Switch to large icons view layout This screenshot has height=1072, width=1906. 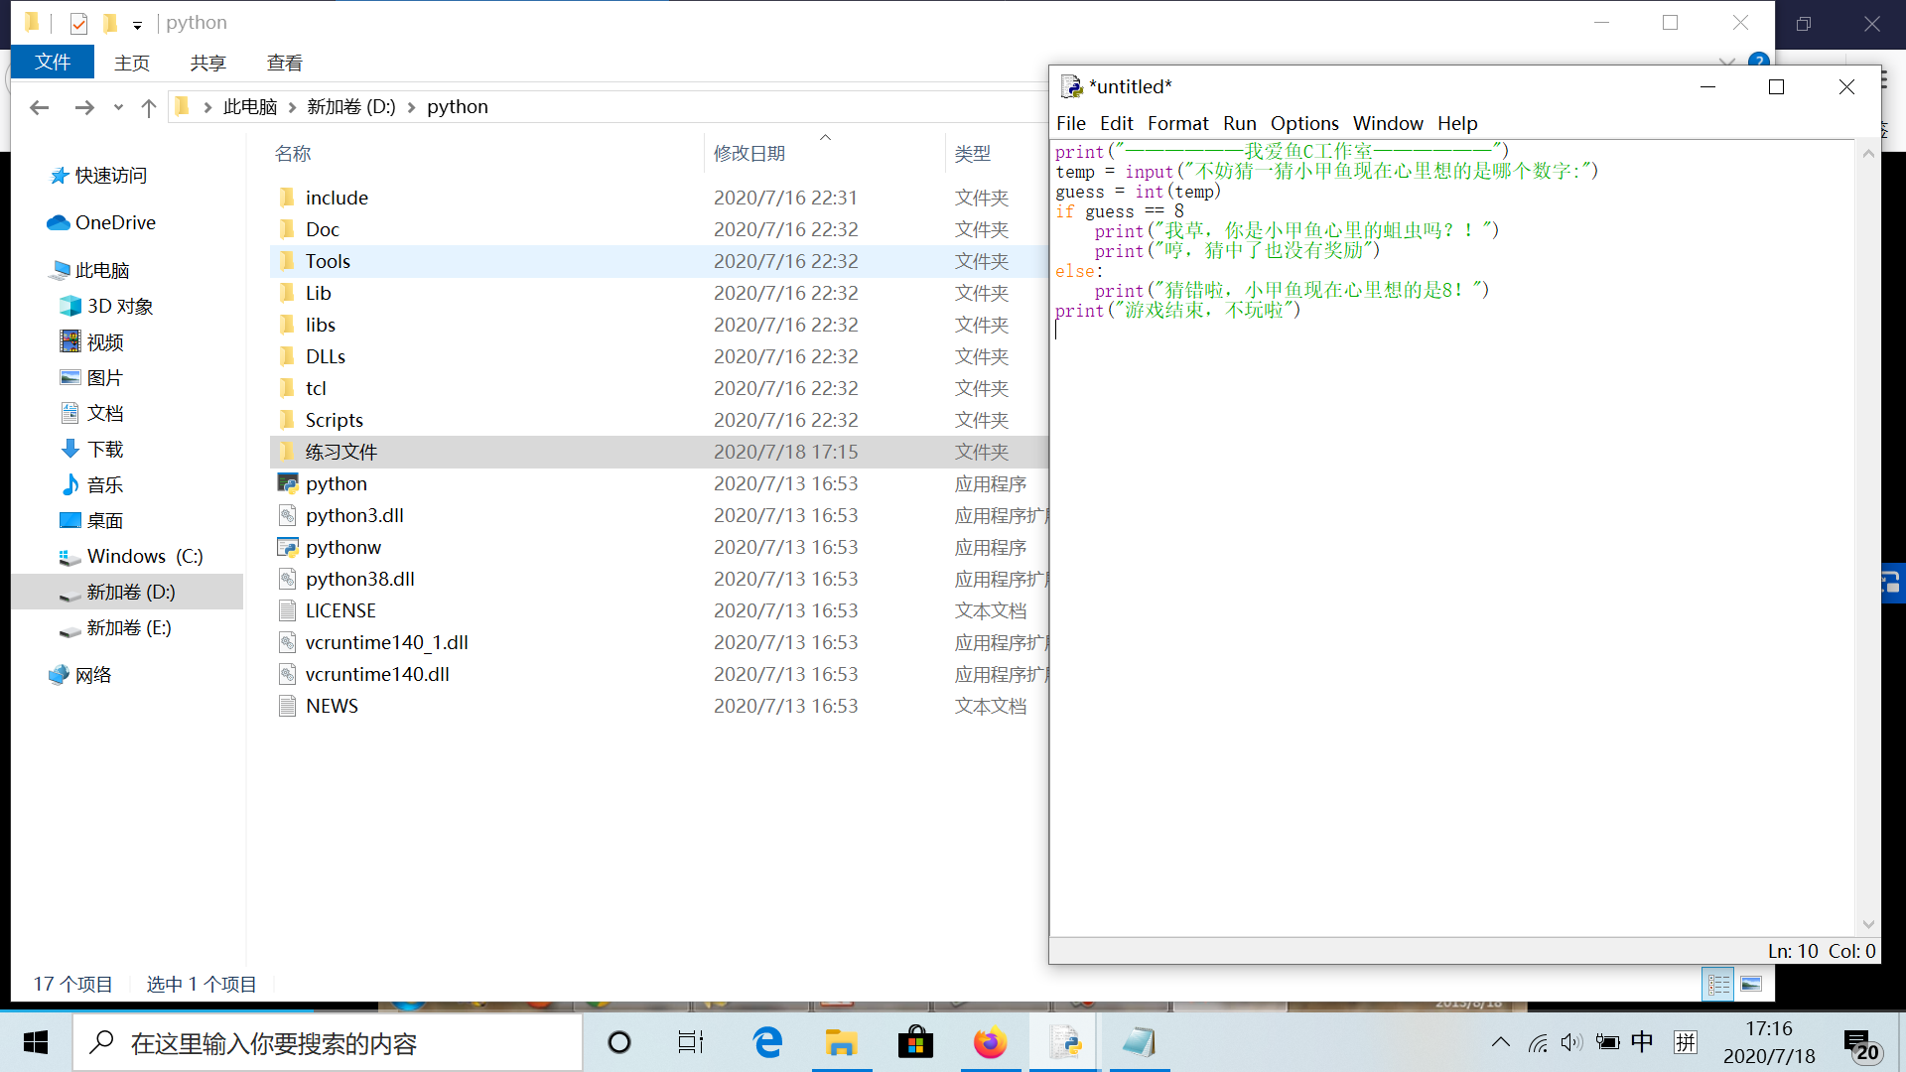[1751, 984]
